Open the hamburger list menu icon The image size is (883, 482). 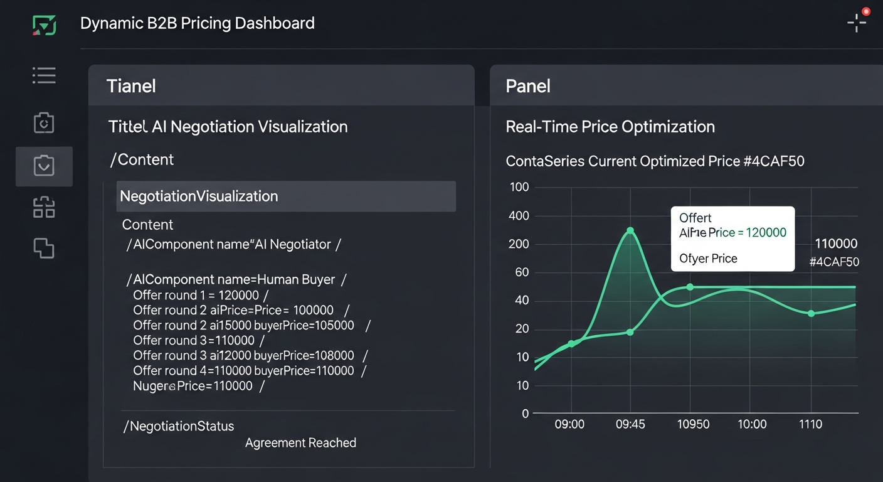pyautogui.click(x=44, y=75)
